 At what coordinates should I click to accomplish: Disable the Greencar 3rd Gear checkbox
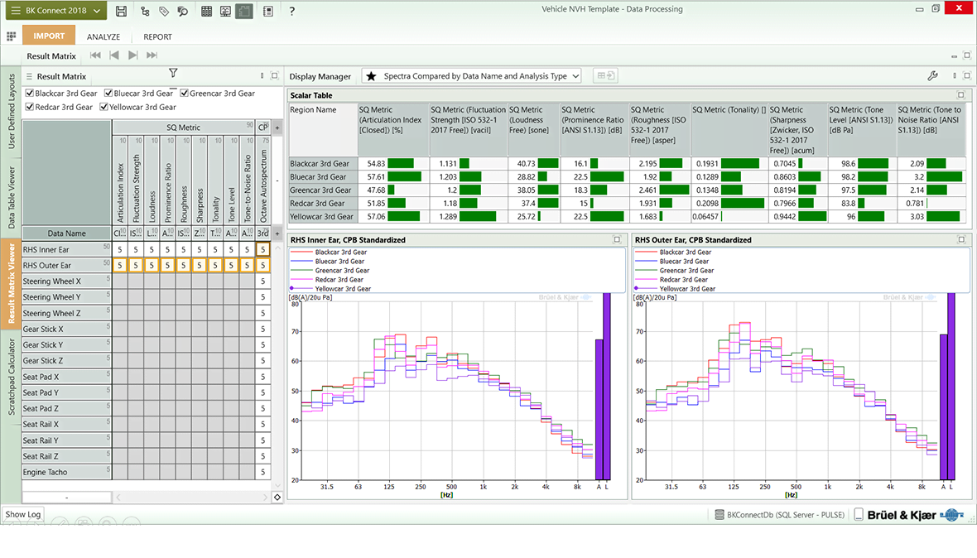tap(185, 94)
